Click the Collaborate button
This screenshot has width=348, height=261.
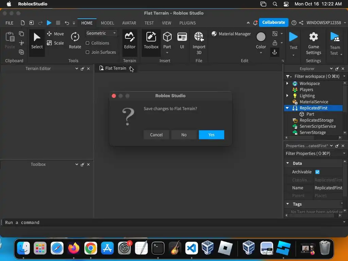[x=274, y=22]
